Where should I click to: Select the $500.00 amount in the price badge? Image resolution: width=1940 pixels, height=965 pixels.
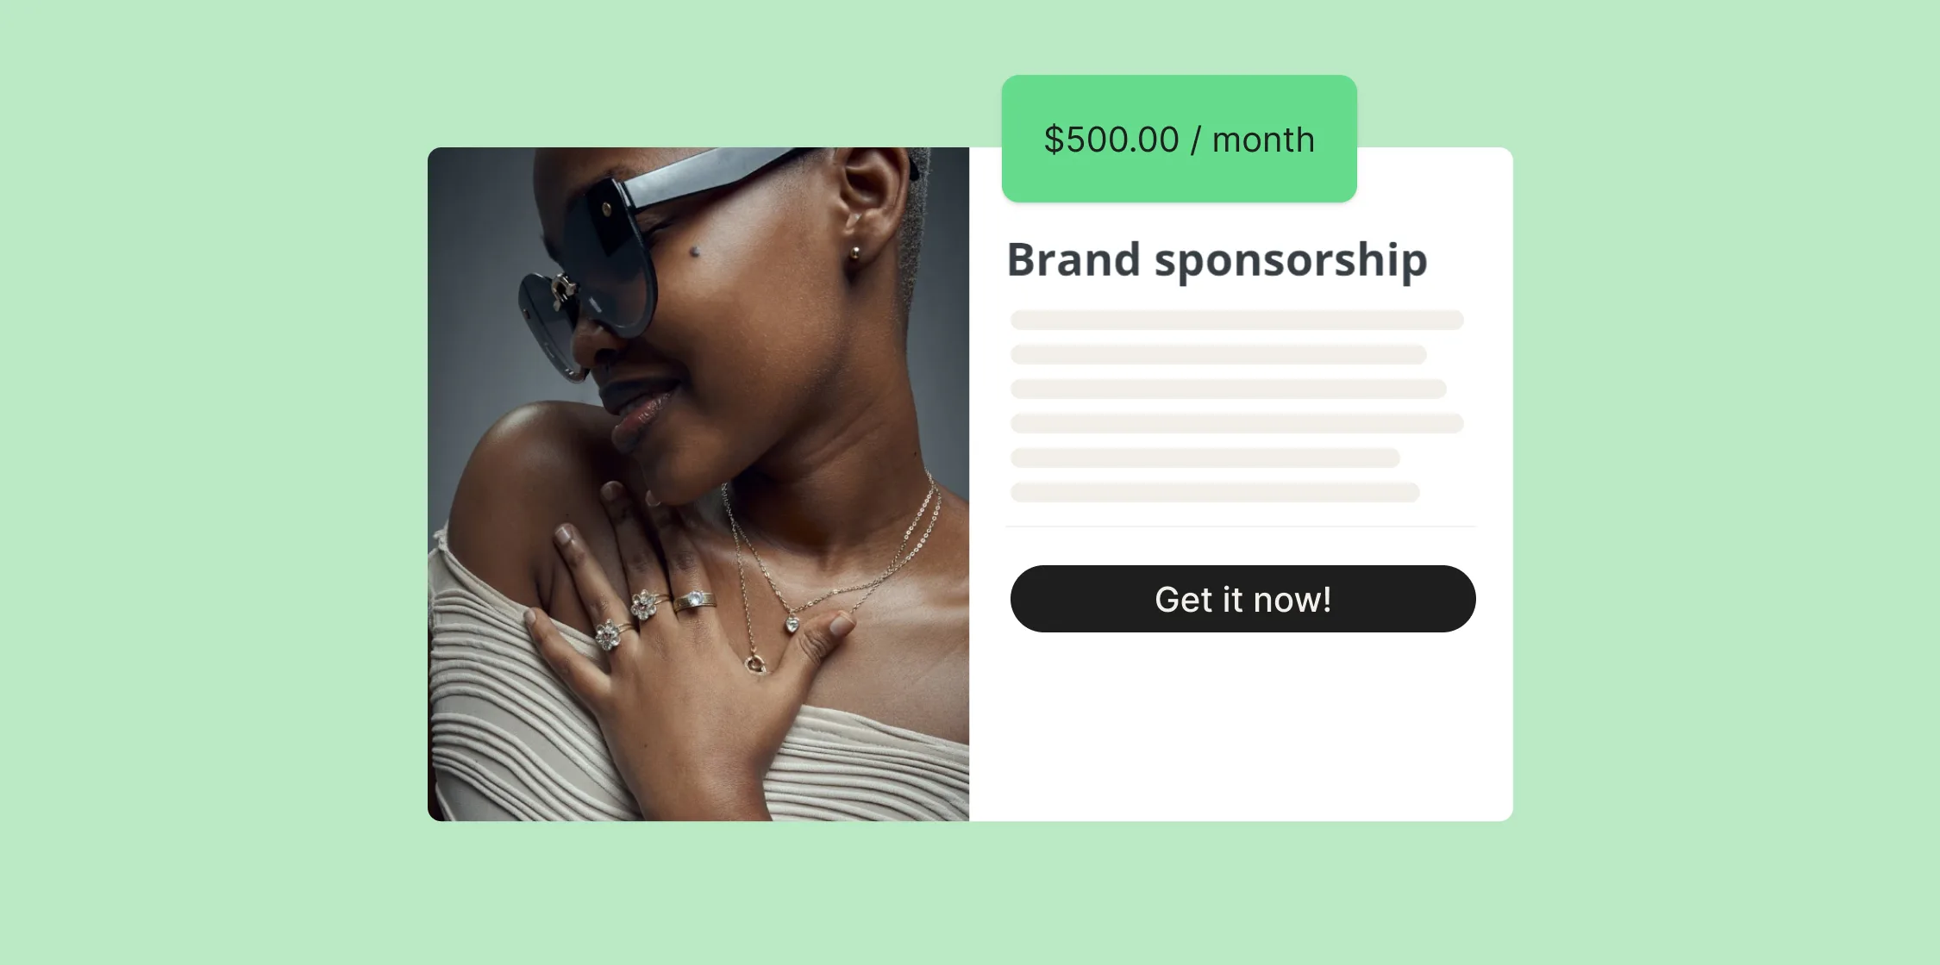1111,140
